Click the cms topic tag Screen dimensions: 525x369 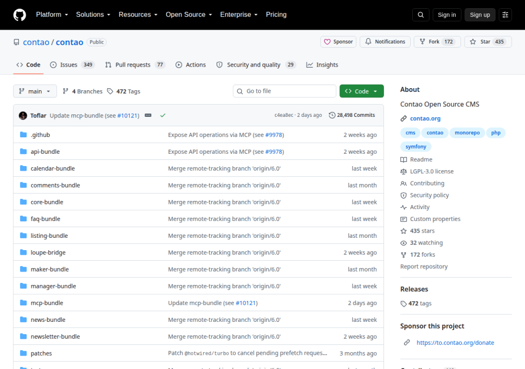coord(410,133)
